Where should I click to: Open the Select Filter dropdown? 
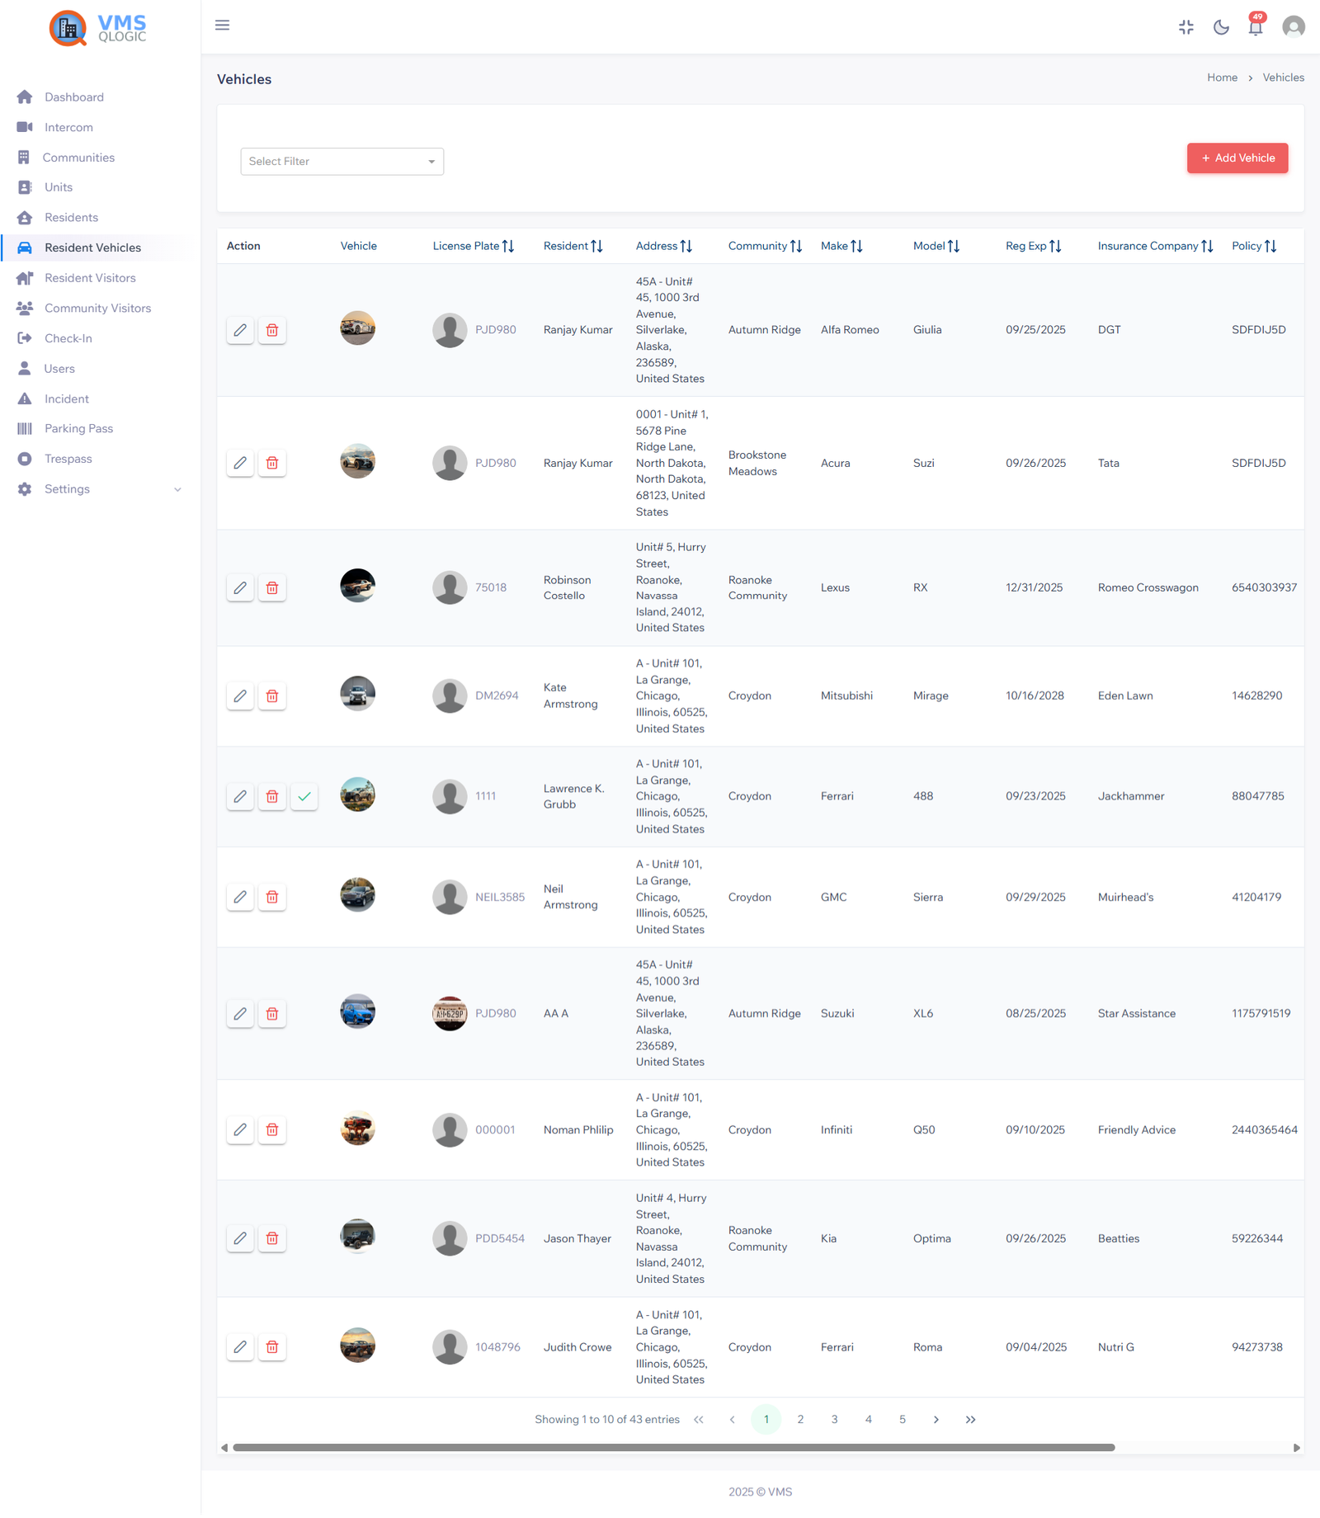(342, 161)
